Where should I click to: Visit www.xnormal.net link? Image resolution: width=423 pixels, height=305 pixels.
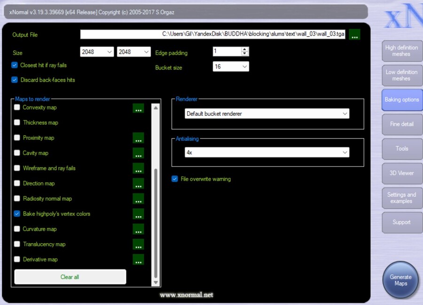click(x=187, y=295)
